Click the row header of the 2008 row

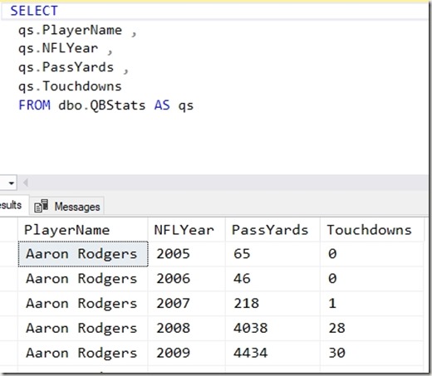[9, 329]
